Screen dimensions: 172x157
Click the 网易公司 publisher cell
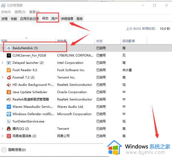coord(63,136)
